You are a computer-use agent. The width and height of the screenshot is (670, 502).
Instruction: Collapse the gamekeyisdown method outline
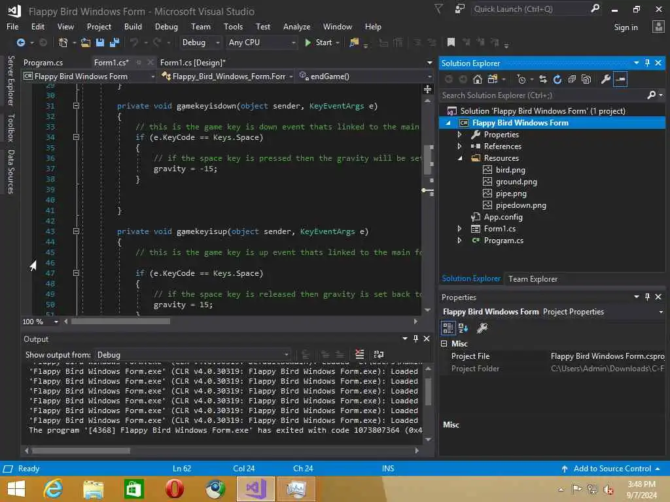(x=76, y=105)
